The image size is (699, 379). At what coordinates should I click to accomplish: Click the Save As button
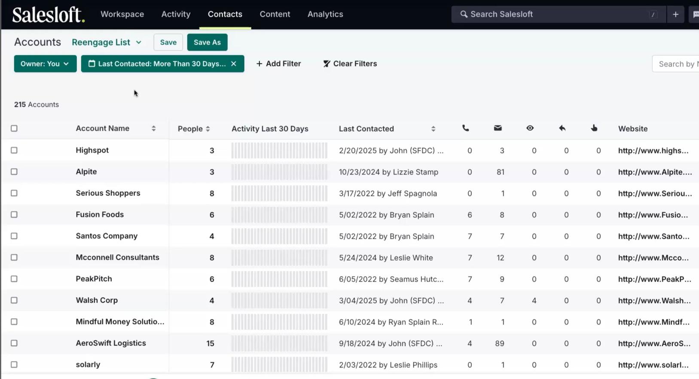coord(207,42)
